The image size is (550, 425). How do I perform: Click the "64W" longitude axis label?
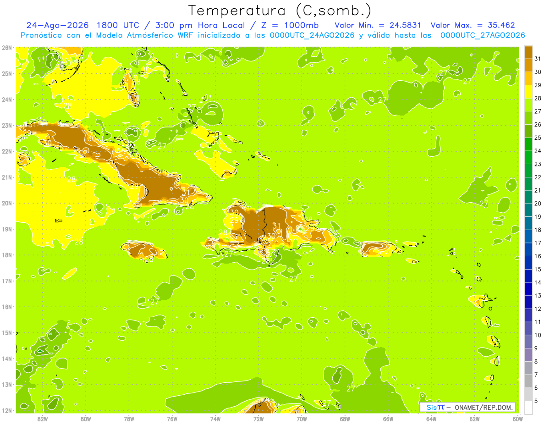[x=431, y=419]
